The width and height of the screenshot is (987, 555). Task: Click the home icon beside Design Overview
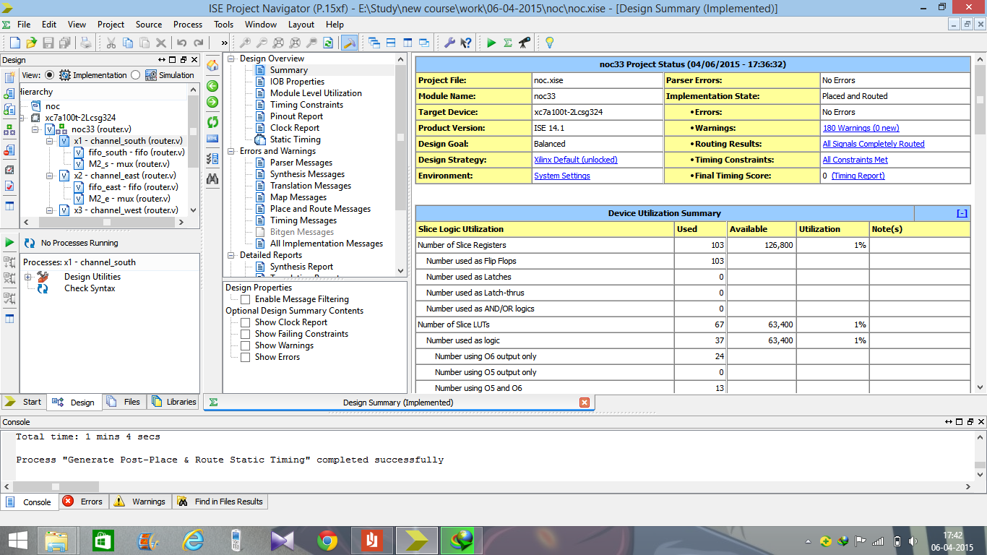(212, 65)
